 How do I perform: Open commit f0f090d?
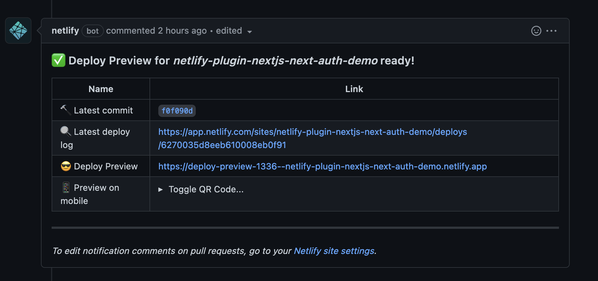click(177, 111)
